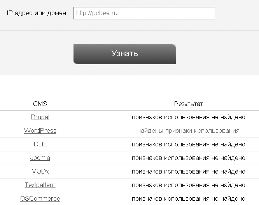The image size is (259, 205).
Task: Open the Drupal link
Action: point(40,117)
